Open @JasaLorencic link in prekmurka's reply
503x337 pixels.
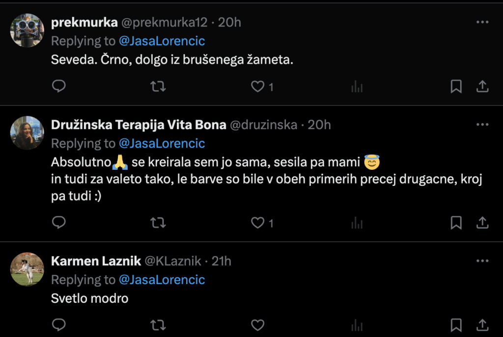click(162, 41)
